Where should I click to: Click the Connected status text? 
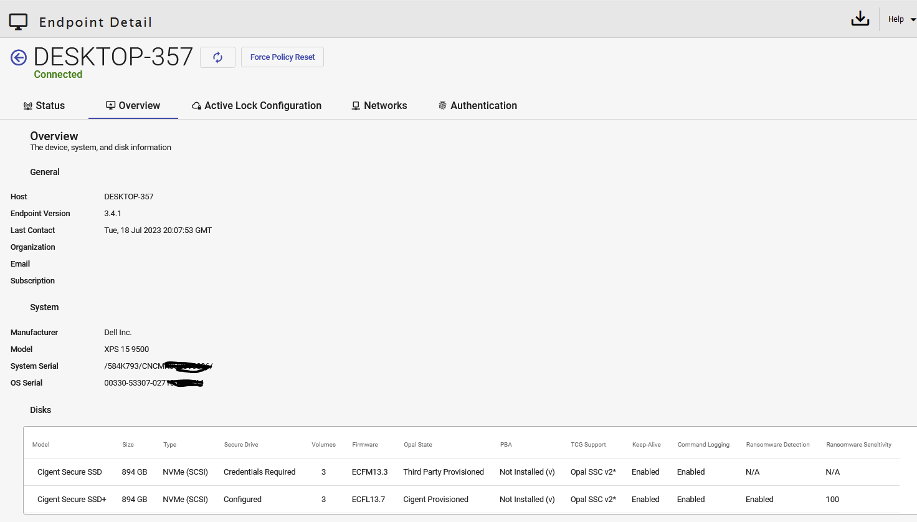(x=58, y=75)
